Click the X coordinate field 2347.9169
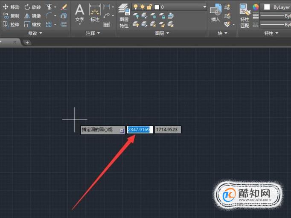 (x=140, y=130)
